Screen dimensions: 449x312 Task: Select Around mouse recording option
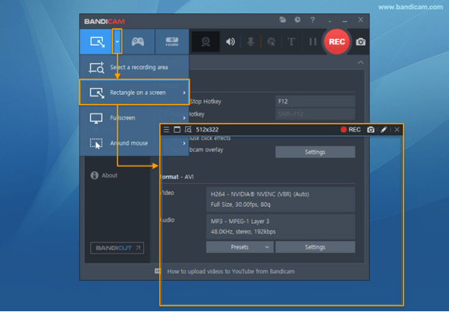134,143
